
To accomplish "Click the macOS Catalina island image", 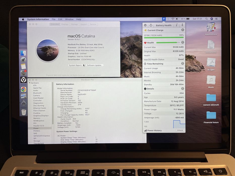I will pyautogui.click(x=48, y=50).
